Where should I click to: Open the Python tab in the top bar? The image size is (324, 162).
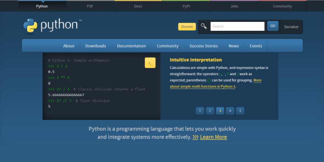coord(42,6)
